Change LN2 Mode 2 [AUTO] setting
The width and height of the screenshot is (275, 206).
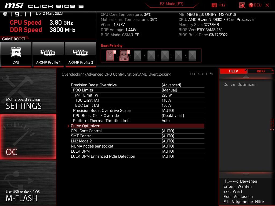pos(168,141)
